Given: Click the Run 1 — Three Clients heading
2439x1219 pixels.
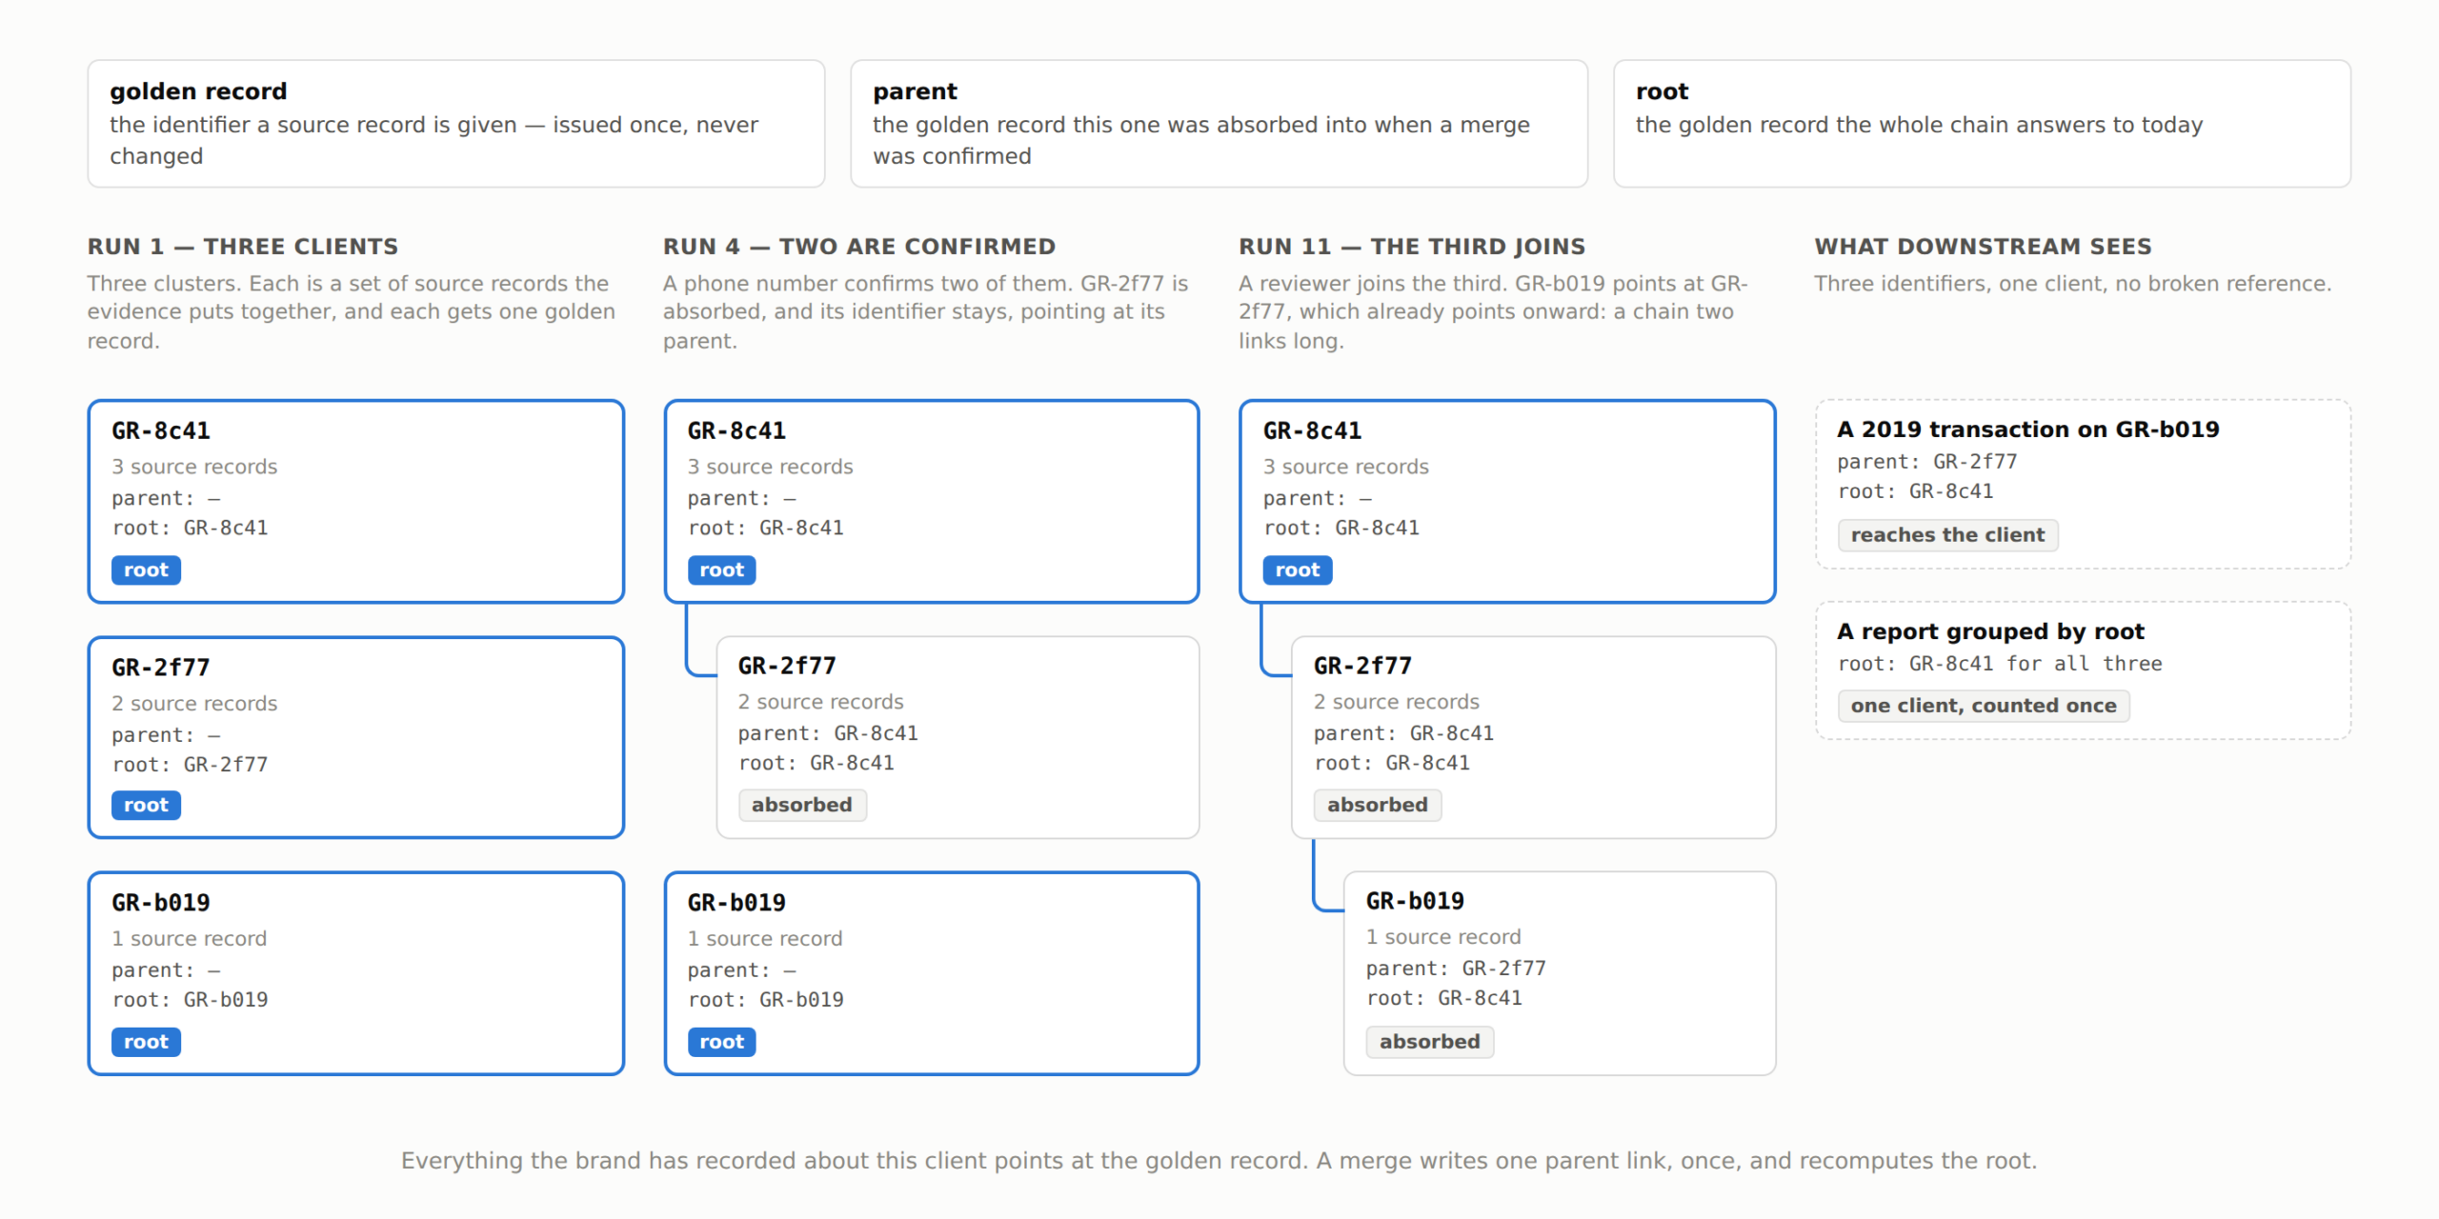Looking at the screenshot, I should [x=243, y=247].
